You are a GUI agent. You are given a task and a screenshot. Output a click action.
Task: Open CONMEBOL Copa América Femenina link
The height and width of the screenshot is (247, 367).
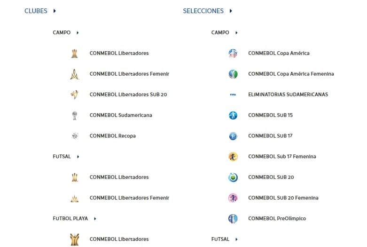pyautogui.click(x=291, y=74)
